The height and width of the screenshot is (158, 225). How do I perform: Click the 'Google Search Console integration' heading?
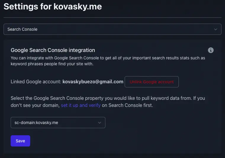coord(53,50)
